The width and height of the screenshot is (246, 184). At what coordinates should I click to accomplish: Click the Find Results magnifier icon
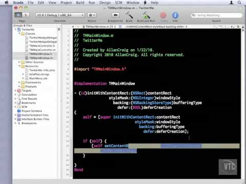click(19, 99)
